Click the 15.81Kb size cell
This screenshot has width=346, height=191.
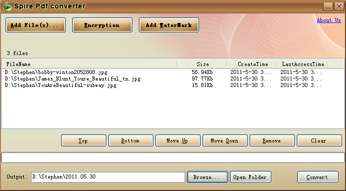coord(202,85)
